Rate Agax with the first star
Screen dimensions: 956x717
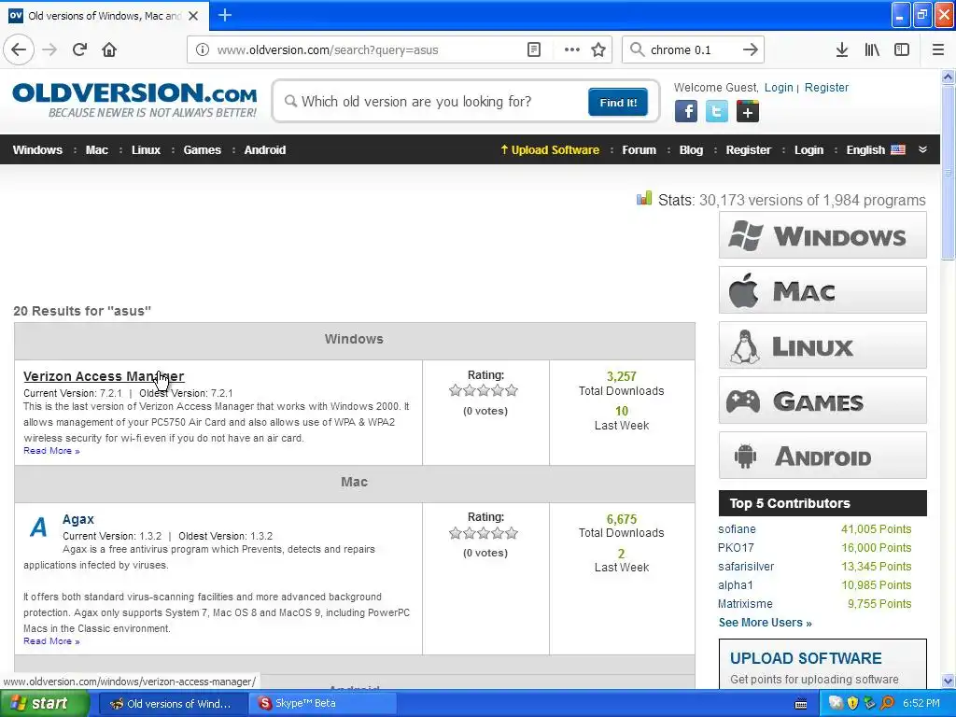(x=456, y=533)
